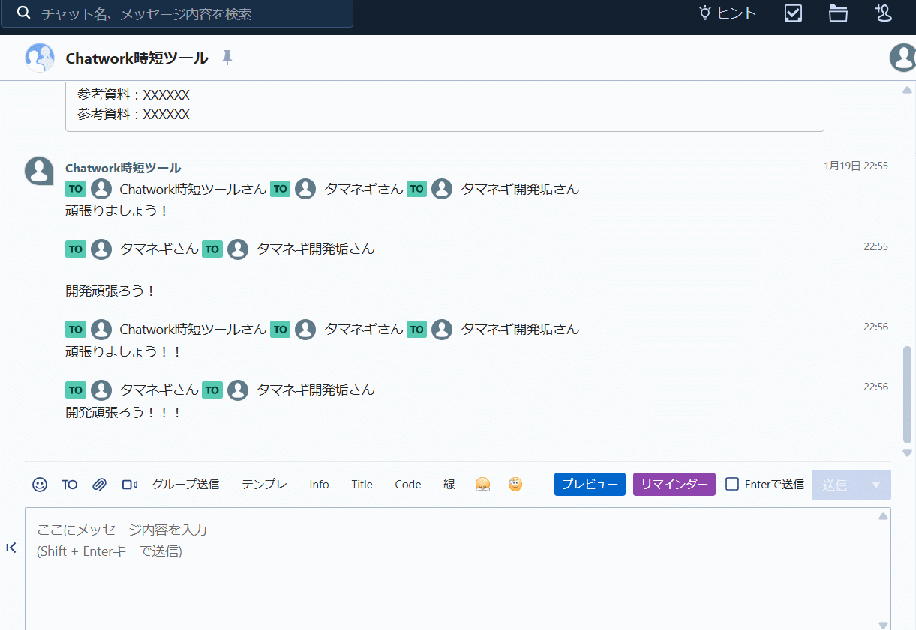The height and width of the screenshot is (630, 916).
Task: Insert a Title tag
Action: click(362, 485)
